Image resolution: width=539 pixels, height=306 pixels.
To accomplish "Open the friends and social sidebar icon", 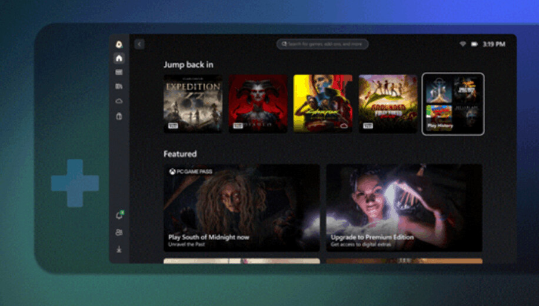I will pos(119,232).
